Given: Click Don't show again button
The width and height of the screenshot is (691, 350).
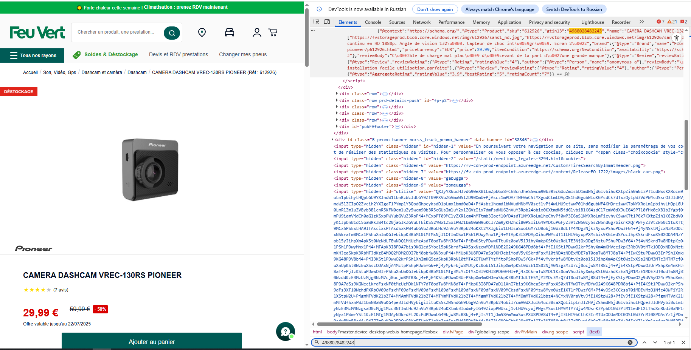Looking at the screenshot, I should (x=435, y=9).
